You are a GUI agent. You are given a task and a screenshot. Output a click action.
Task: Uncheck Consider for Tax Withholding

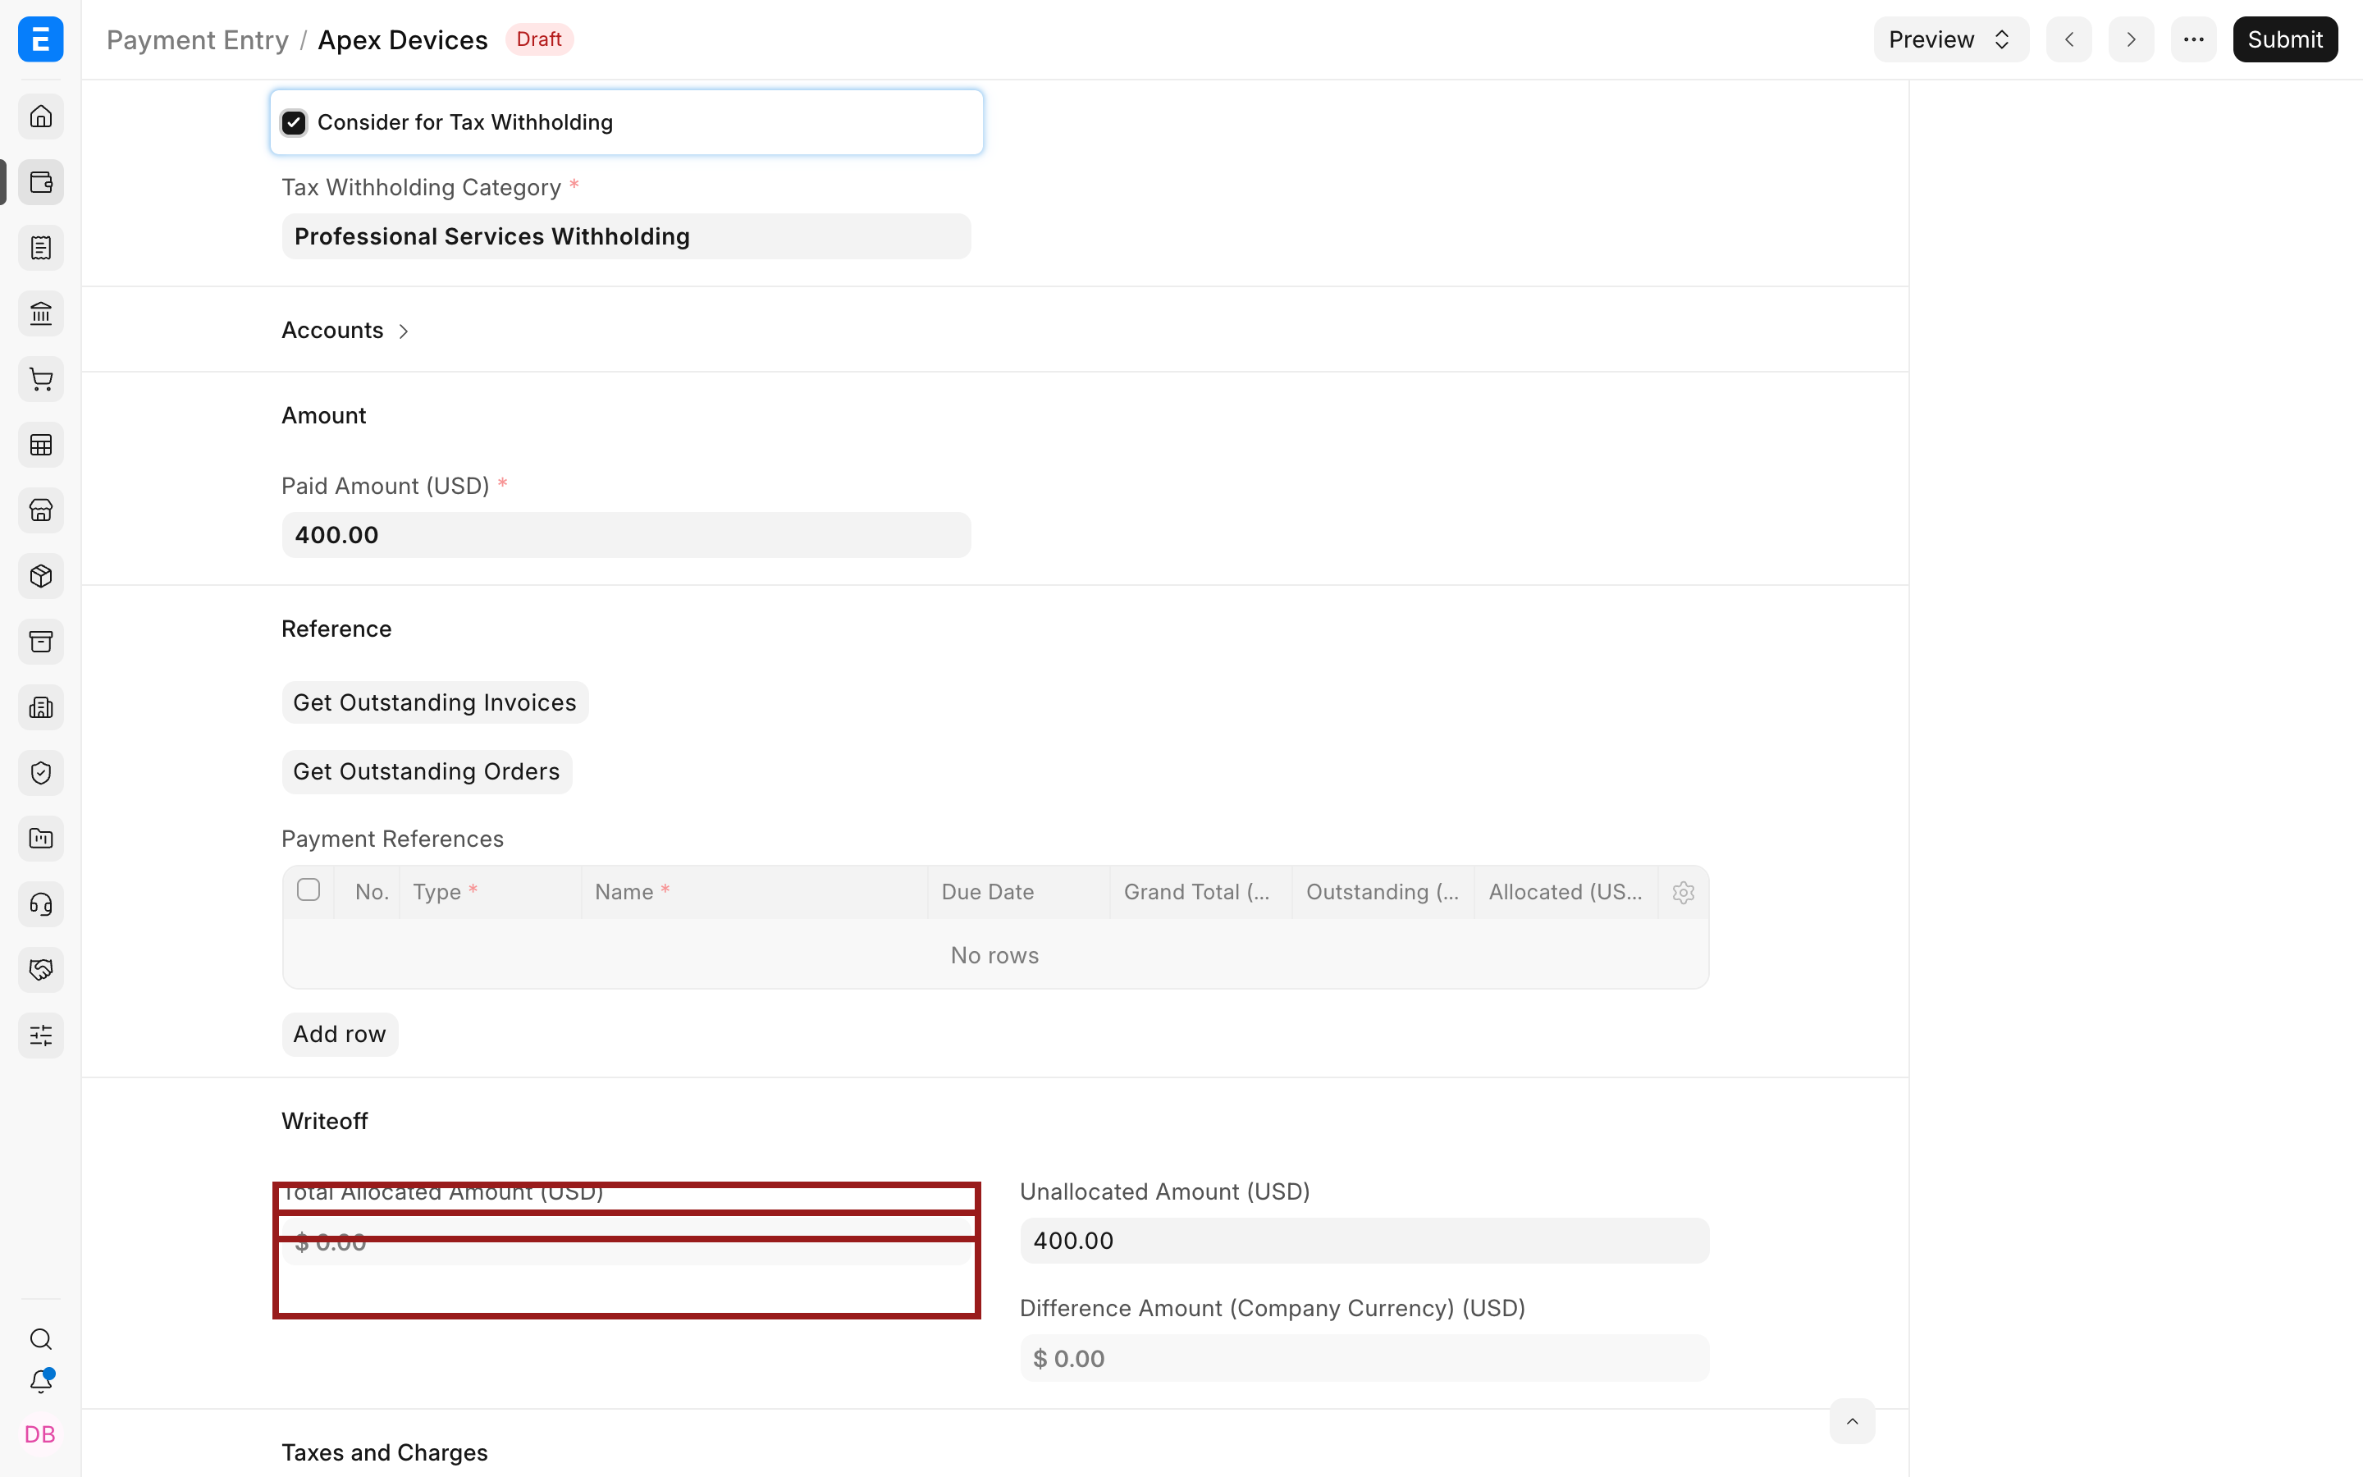point(294,122)
